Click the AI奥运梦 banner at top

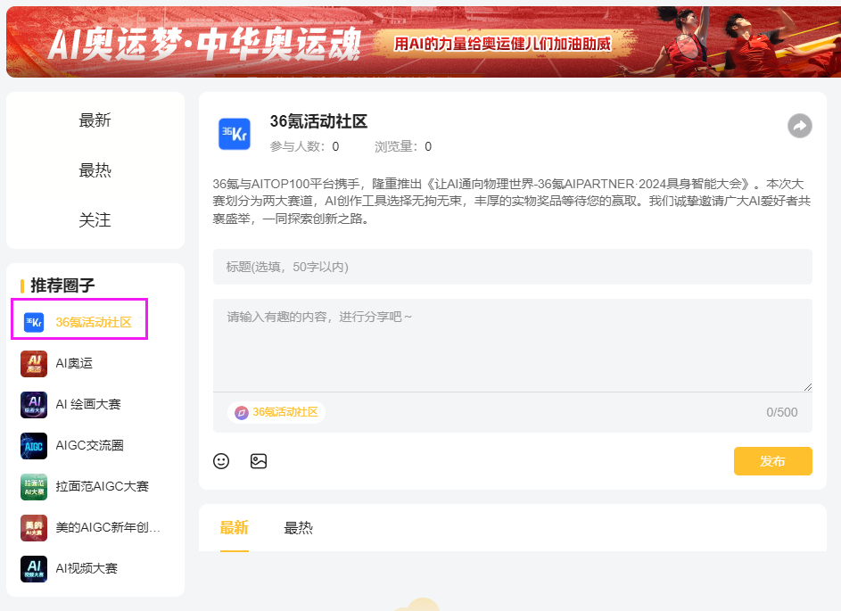pos(420,41)
